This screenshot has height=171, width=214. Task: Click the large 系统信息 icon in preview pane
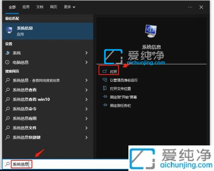tap(151, 31)
